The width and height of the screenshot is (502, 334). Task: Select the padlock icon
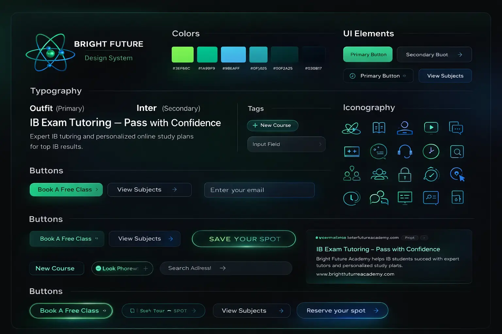point(405,175)
